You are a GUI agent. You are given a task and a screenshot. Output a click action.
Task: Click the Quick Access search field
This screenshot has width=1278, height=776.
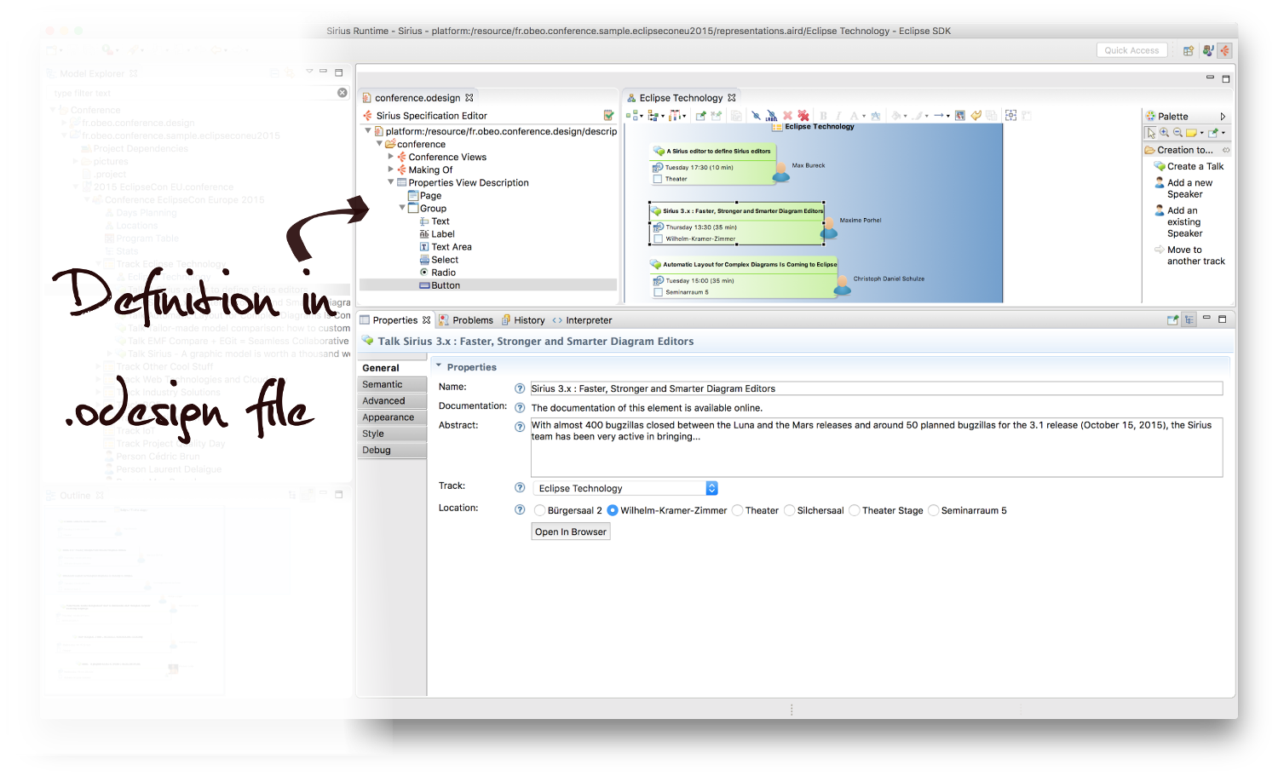tap(1131, 50)
